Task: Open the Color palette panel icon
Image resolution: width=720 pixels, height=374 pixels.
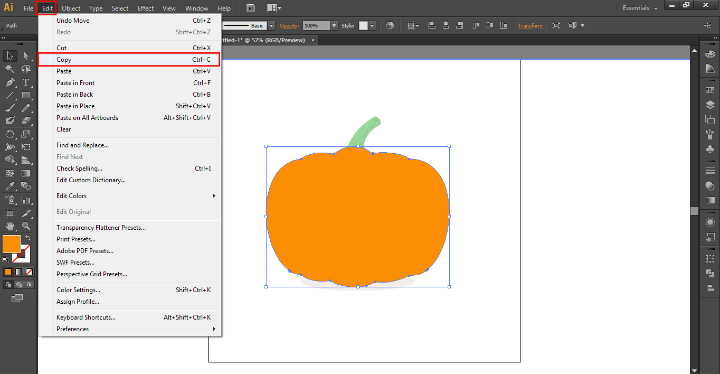Action: click(x=710, y=54)
